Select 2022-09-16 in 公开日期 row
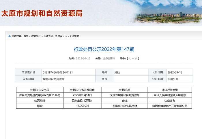 [x=175, y=72]
